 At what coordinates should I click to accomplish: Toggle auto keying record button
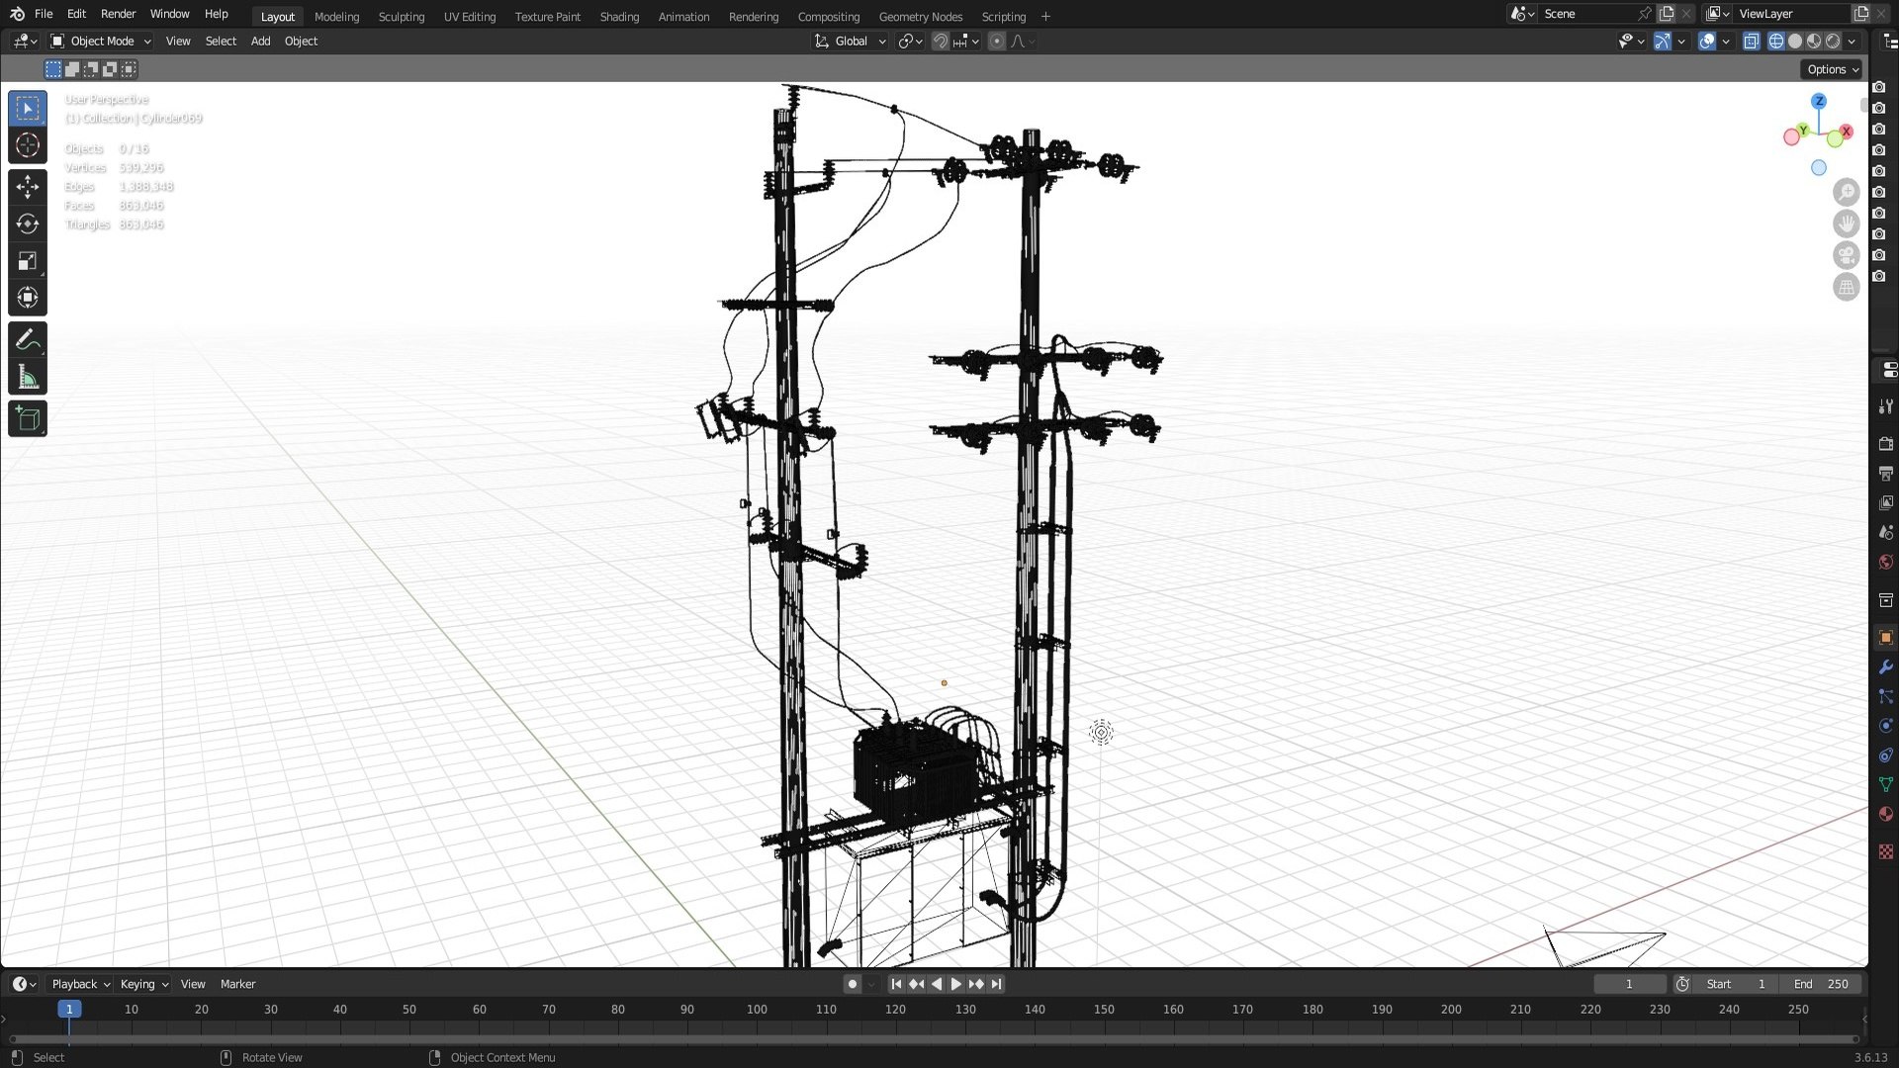pyautogui.click(x=853, y=984)
